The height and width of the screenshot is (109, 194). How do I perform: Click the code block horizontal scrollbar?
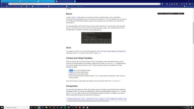click(x=88, y=101)
